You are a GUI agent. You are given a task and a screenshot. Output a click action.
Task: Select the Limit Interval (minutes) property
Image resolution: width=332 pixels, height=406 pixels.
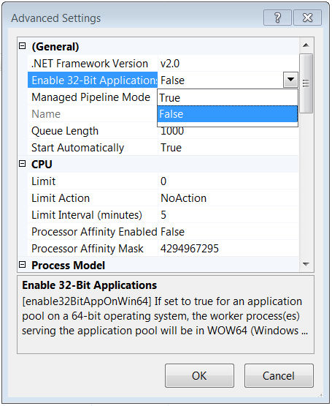pyautogui.click(x=93, y=215)
